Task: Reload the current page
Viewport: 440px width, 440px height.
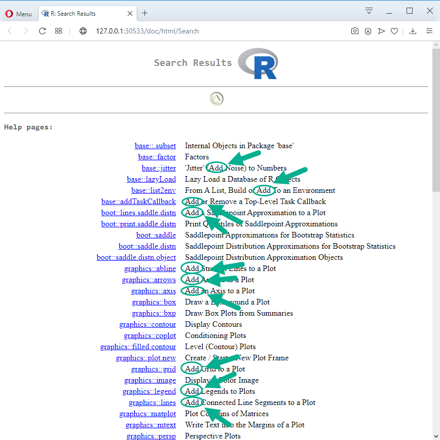Action: point(43,31)
